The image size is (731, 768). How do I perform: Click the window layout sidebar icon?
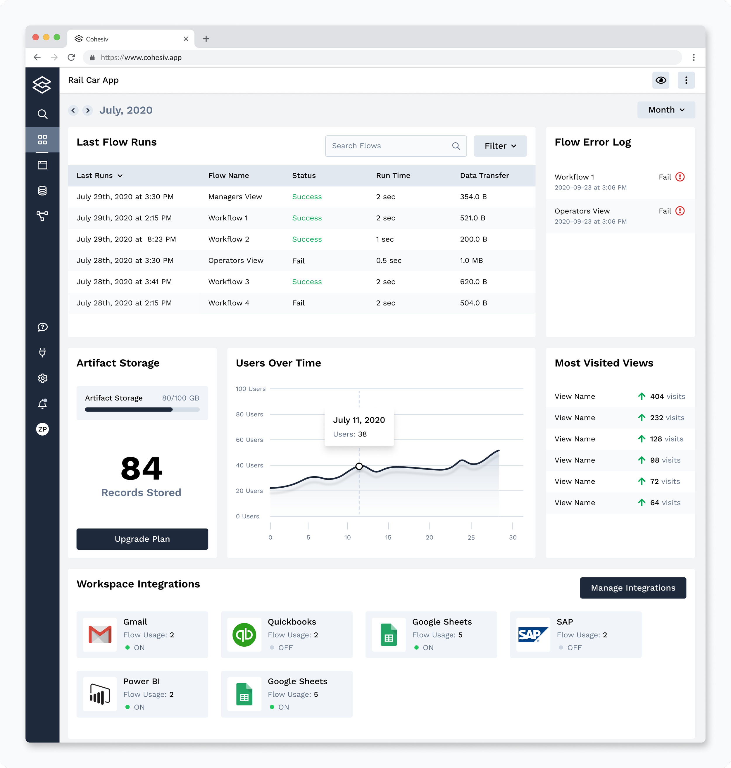[42, 165]
